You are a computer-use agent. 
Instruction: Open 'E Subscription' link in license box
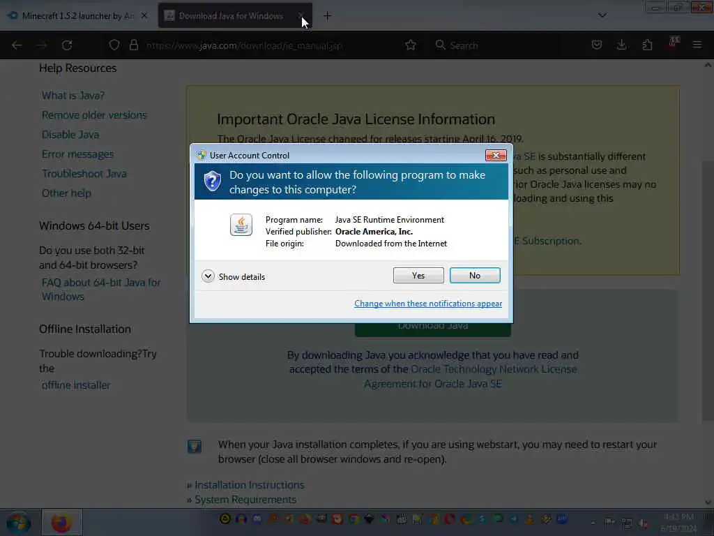(x=547, y=241)
